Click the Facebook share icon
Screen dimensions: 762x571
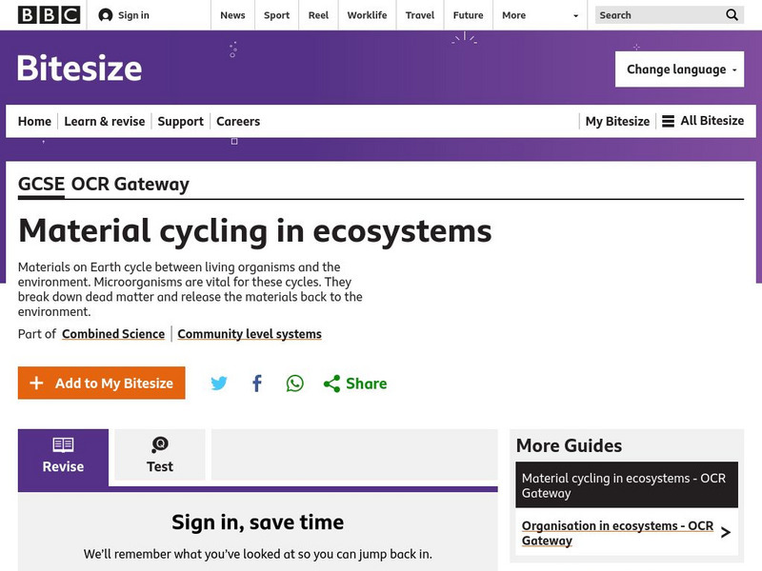[x=256, y=383]
